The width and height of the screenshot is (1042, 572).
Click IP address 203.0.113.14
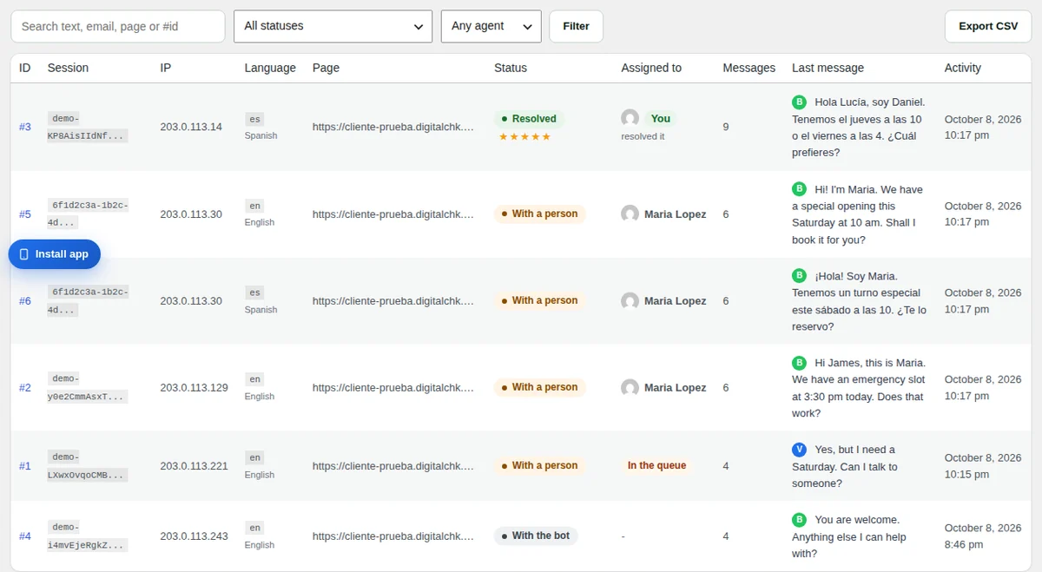tap(191, 127)
